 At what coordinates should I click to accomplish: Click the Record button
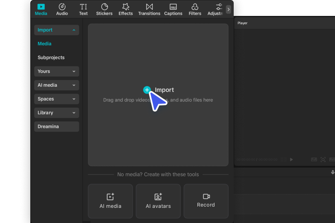tap(206, 201)
